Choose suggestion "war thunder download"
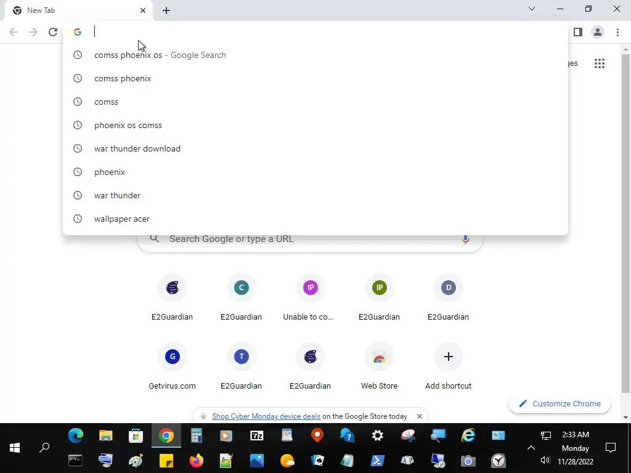The image size is (631, 473). [315, 148]
